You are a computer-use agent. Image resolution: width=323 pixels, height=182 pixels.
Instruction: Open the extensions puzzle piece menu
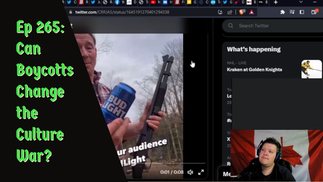click(x=283, y=12)
